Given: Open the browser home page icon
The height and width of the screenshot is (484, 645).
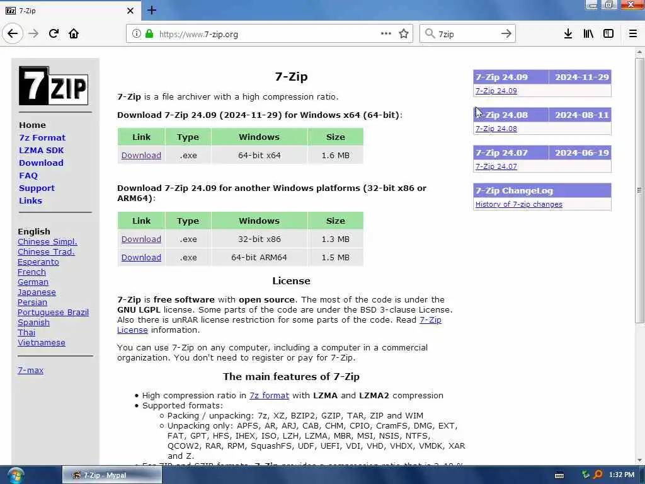Looking at the screenshot, I should [74, 33].
